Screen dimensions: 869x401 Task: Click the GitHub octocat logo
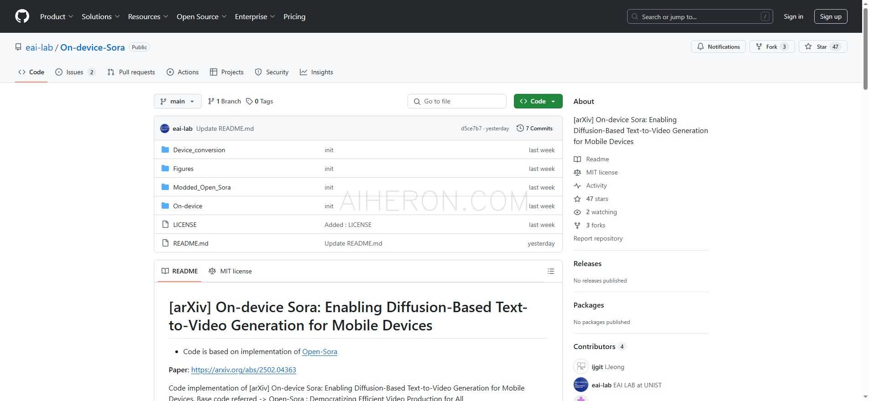pyautogui.click(x=22, y=16)
